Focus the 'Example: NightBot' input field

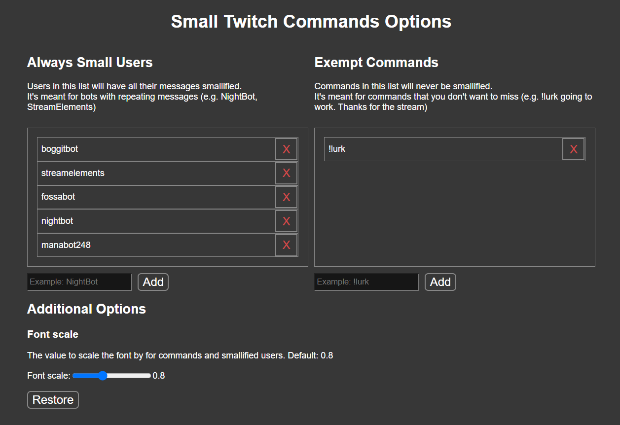79,282
